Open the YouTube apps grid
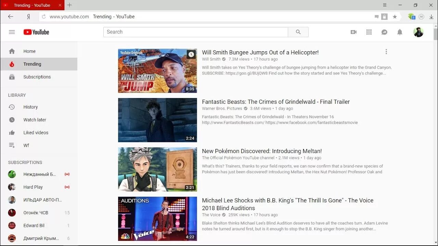The width and height of the screenshot is (438, 246). click(369, 32)
